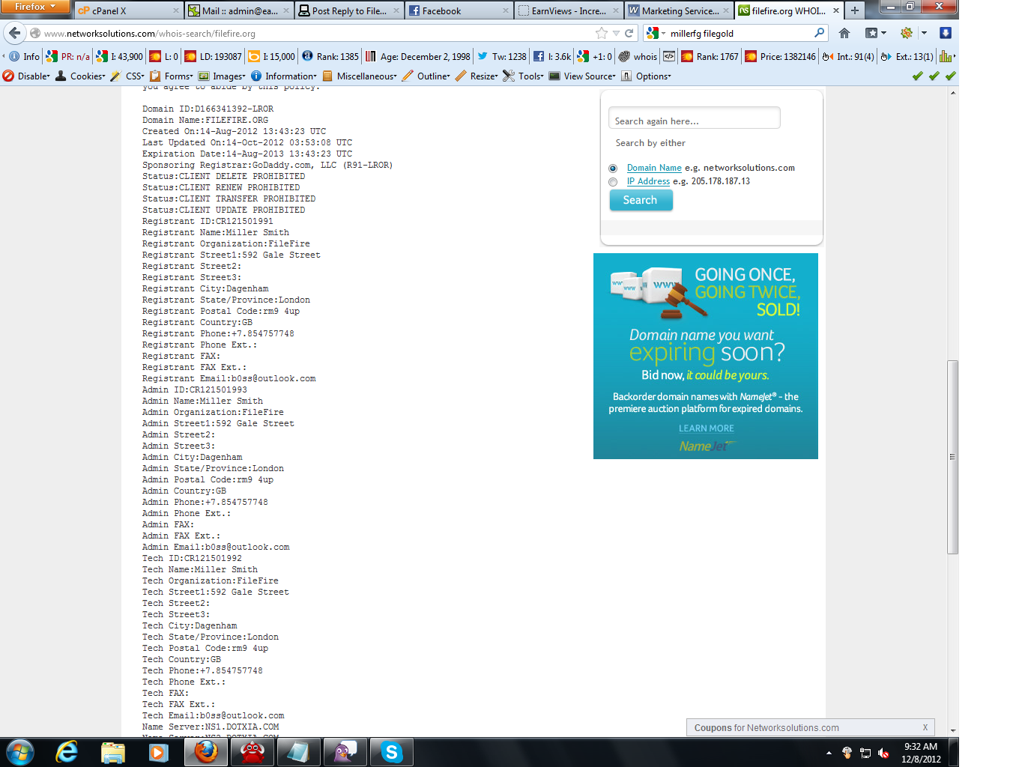Expand the Firefox menu button
The image size is (1019, 767).
coord(35,7)
